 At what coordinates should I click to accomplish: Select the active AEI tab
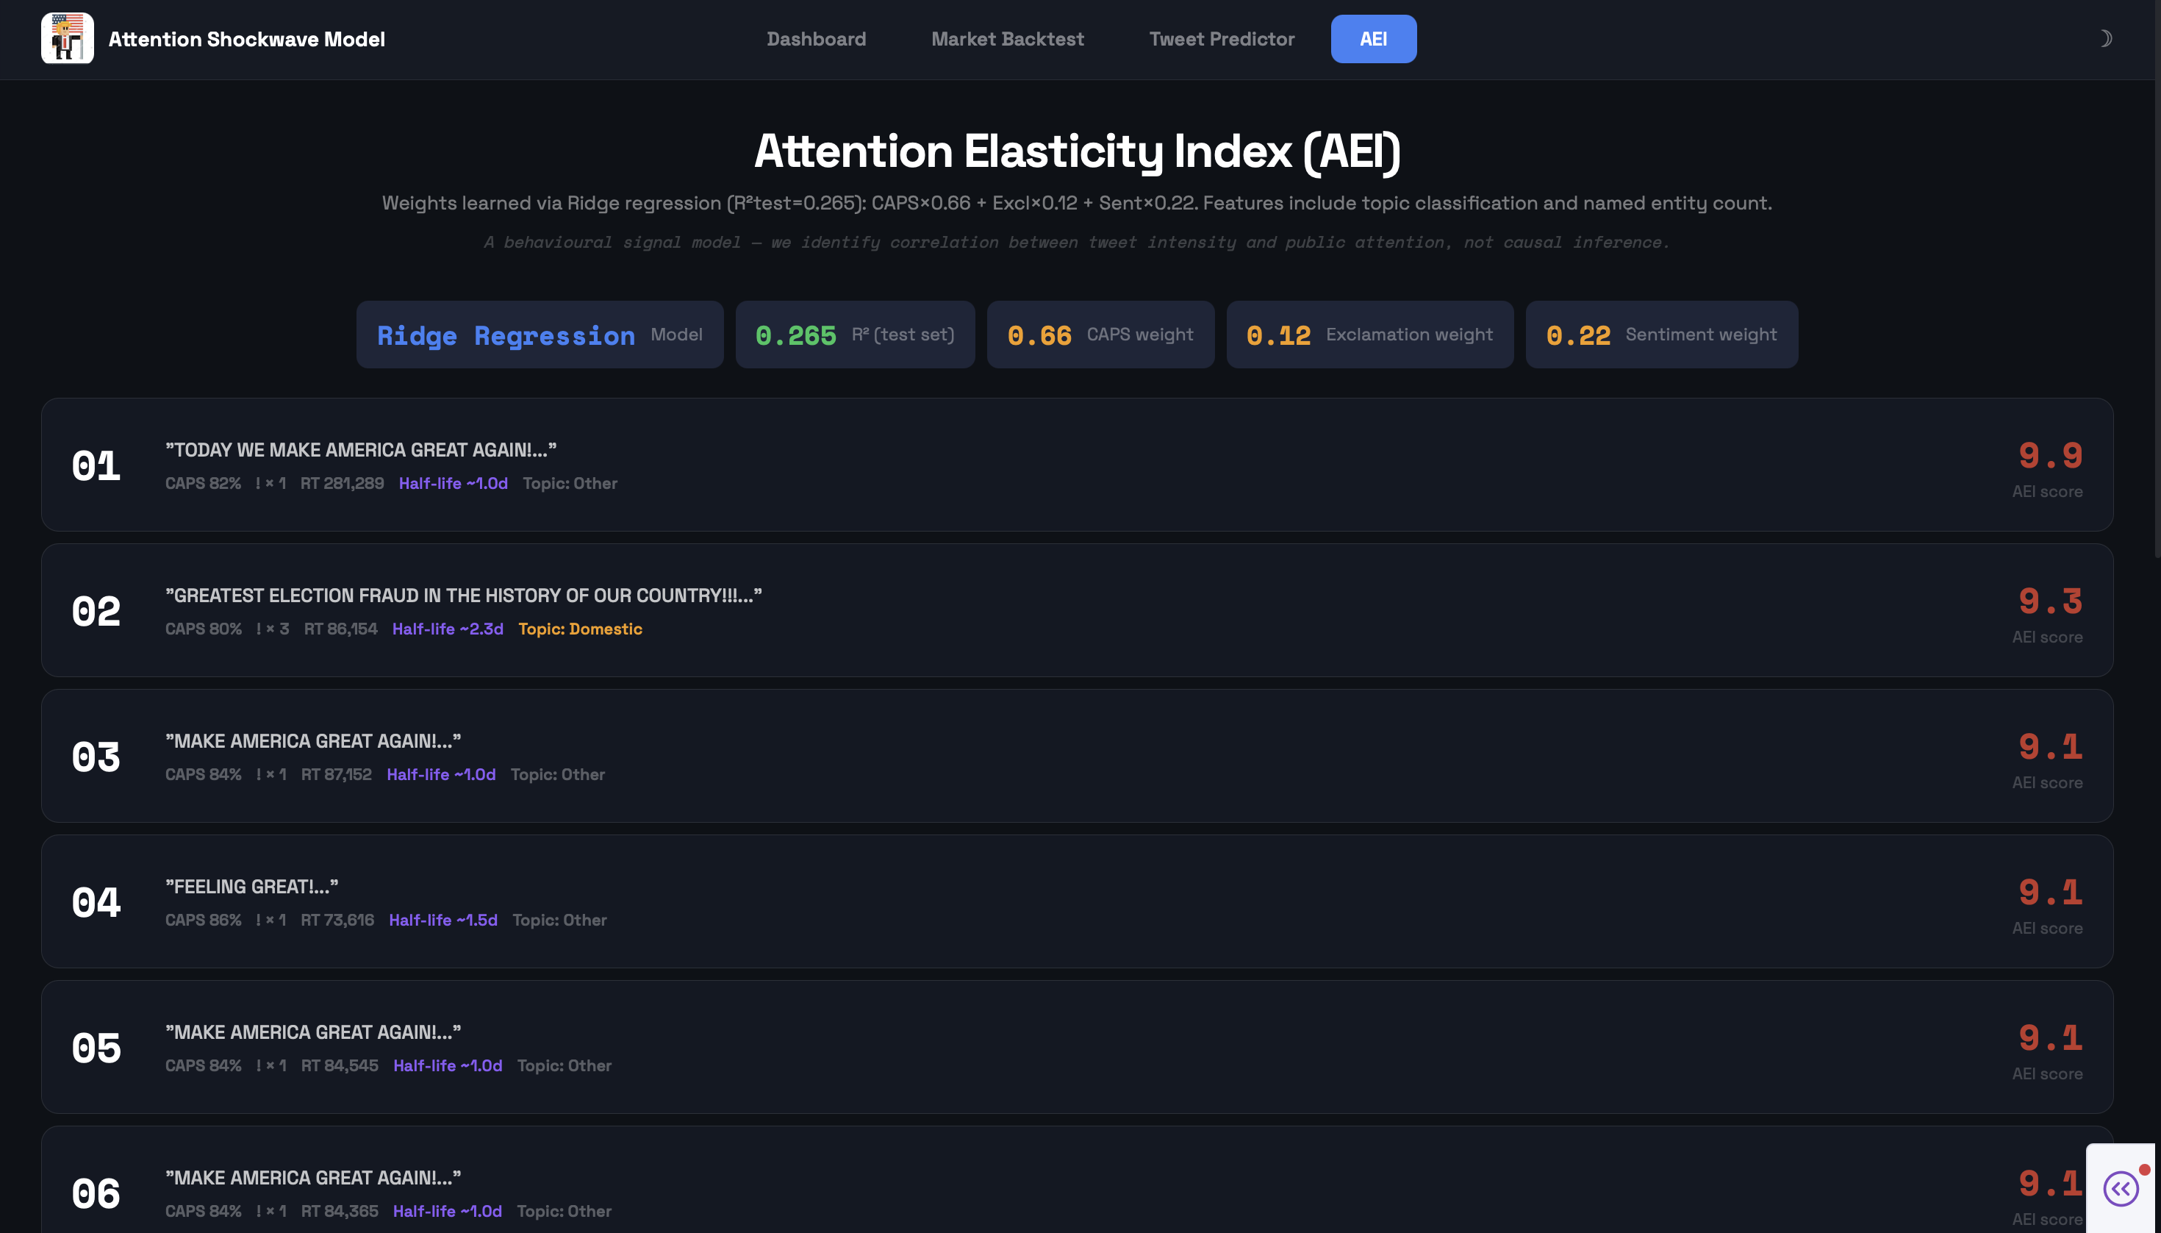[x=1373, y=39]
